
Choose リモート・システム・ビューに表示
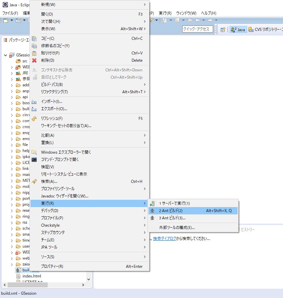pos(90,174)
